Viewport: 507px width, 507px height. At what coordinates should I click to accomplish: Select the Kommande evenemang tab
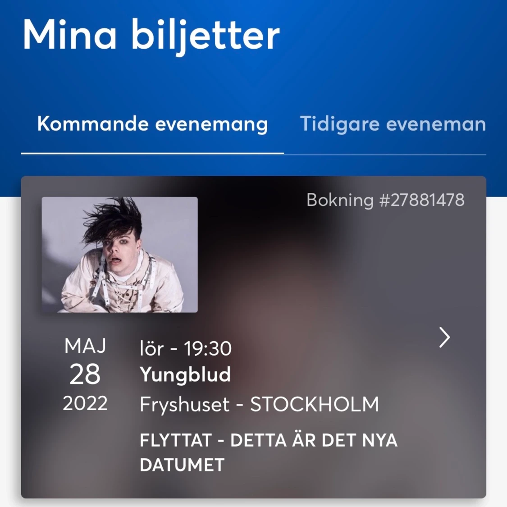[152, 124]
